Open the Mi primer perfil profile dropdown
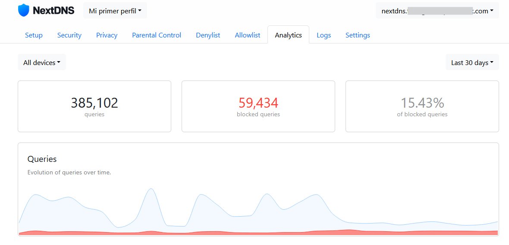The width and height of the screenshot is (509, 245). 115,10
